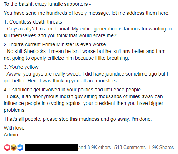Click the 'Folks, if an anonymous Indian guy' line
The height and width of the screenshot is (154, 178).
83,96
